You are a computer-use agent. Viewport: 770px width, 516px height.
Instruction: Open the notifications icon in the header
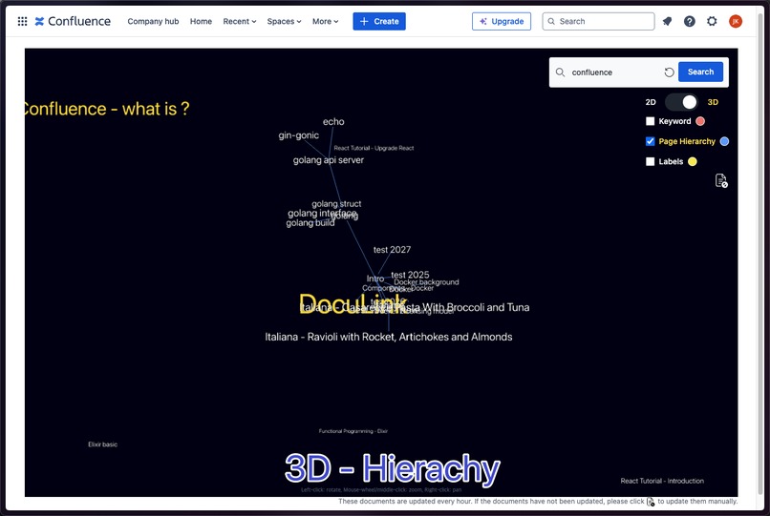coord(667,21)
